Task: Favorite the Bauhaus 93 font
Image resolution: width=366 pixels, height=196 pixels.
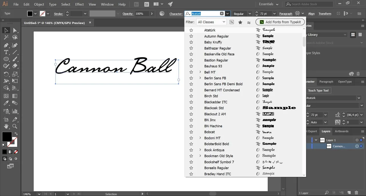Action: (191, 66)
